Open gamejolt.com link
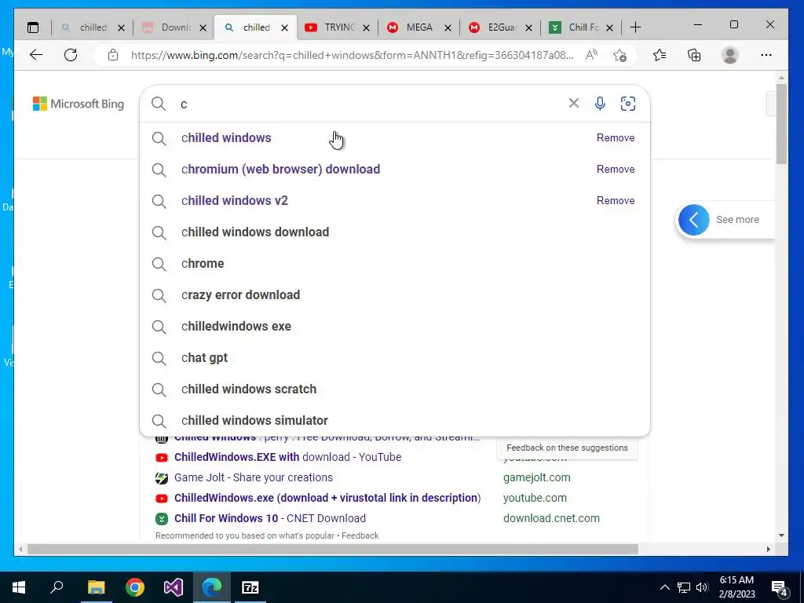This screenshot has height=603, width=804. pos(536,477)
